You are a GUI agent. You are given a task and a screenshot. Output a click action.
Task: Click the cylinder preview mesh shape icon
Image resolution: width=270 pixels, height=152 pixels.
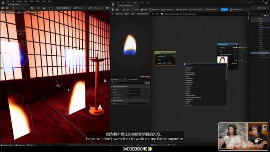pyautogui.click(x=141, y=77)
